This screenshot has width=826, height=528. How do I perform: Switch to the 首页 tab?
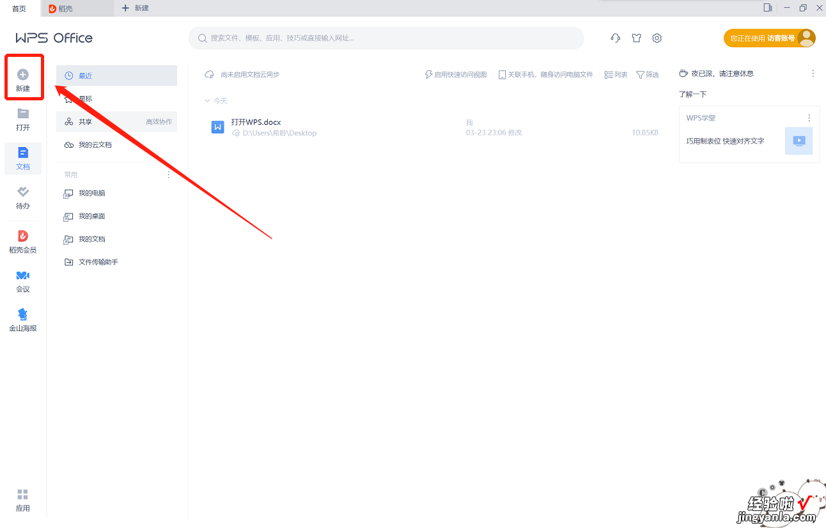tap(20, 8)
